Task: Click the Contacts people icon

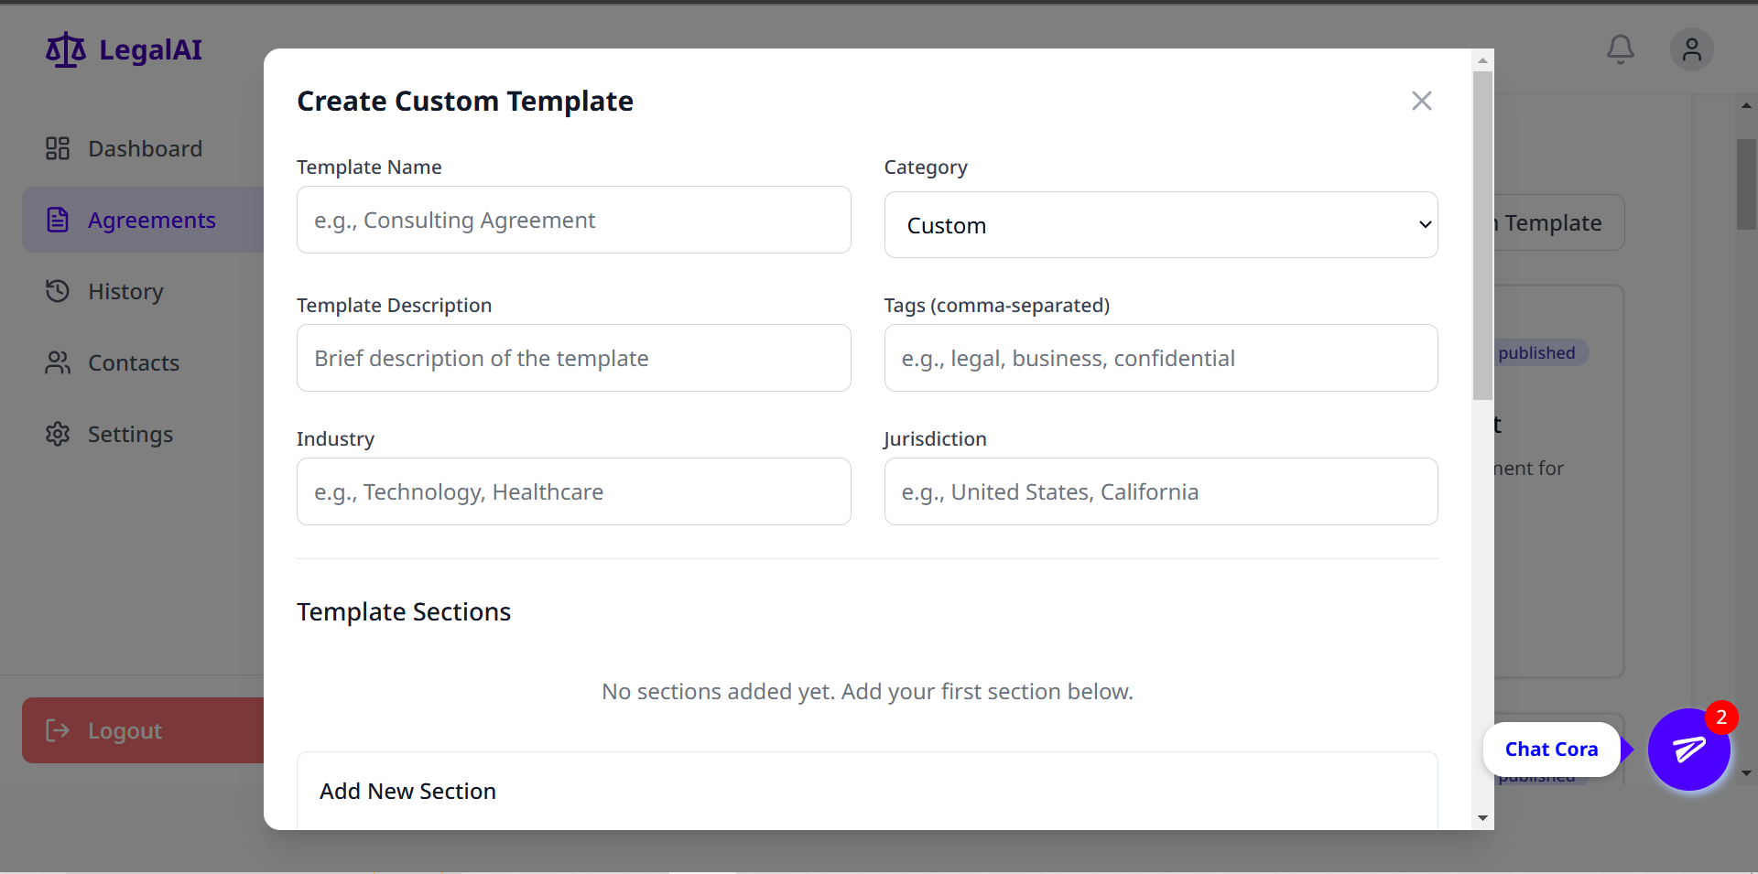Action: pos(58,362)
